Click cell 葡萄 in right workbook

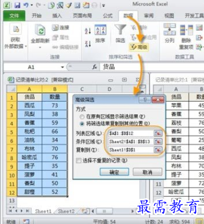pos(177,140)
